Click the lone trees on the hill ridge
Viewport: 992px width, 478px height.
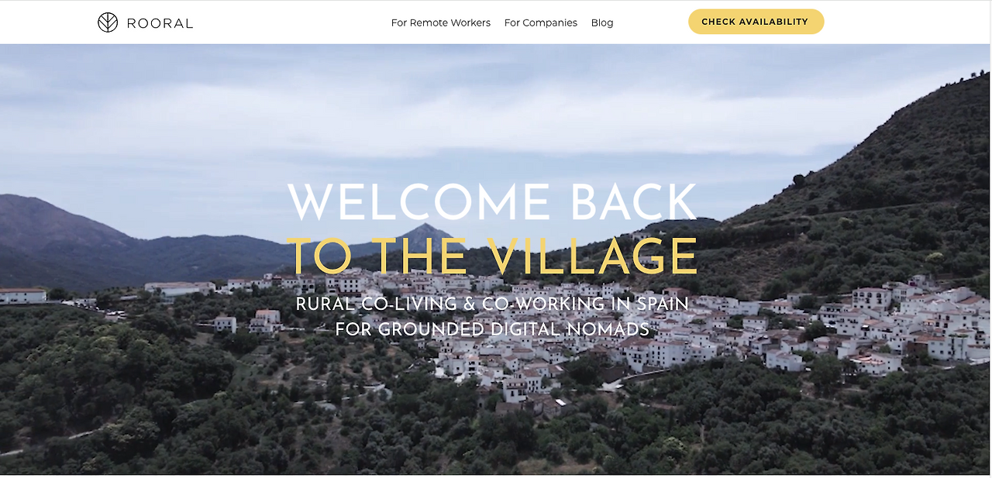tap(798, 180)
